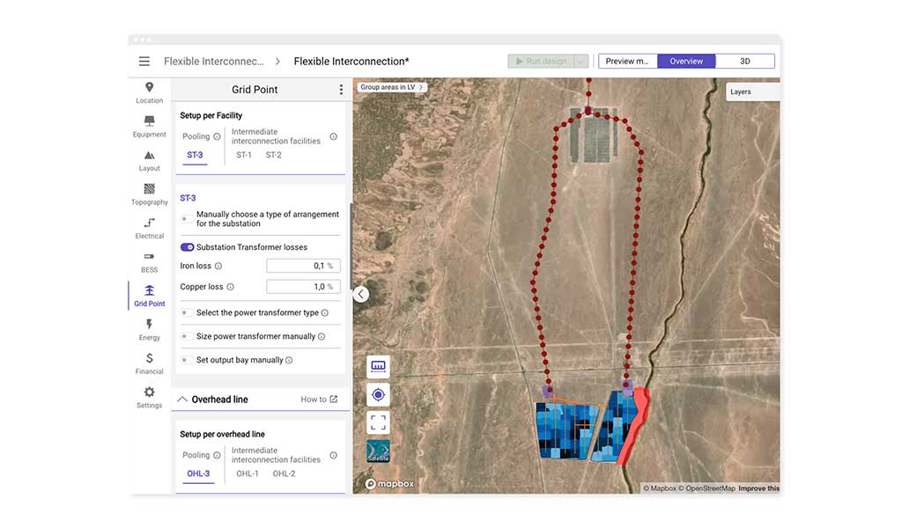Open the Location section in sidebar

click(149, 92)
